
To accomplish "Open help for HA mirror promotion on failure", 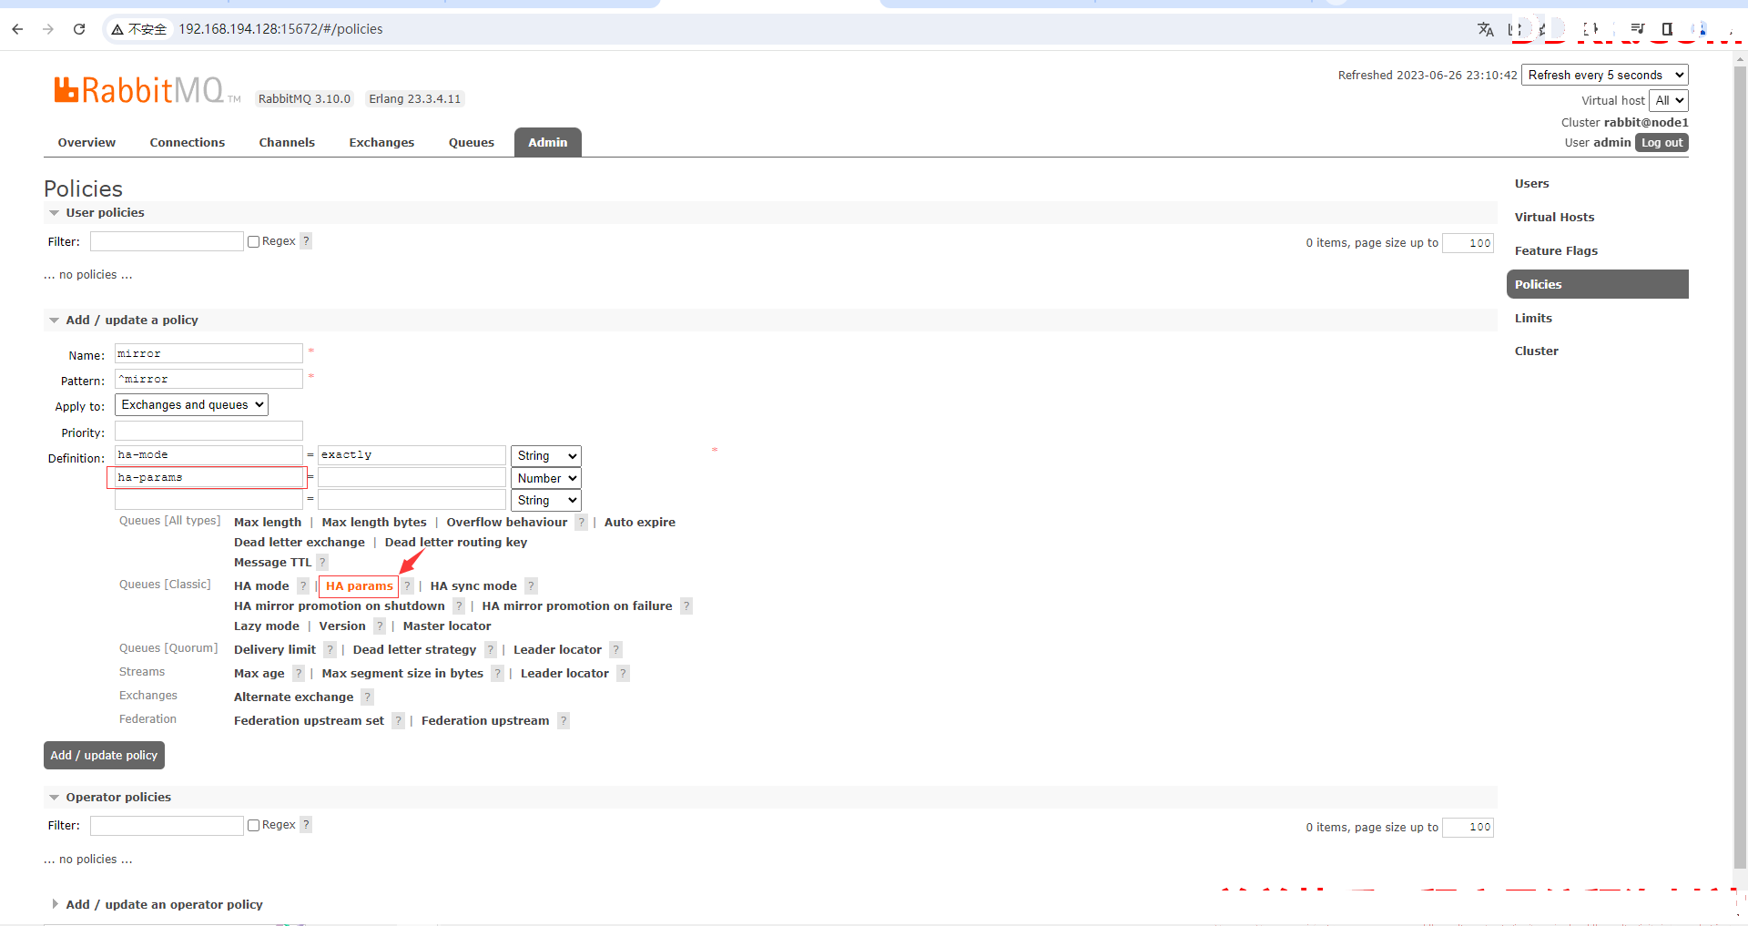I will click(x=686, y=606).
